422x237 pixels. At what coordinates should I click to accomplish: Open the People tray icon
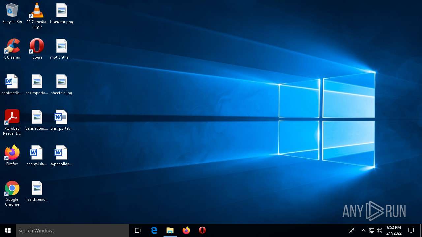[x=352, y=230]
